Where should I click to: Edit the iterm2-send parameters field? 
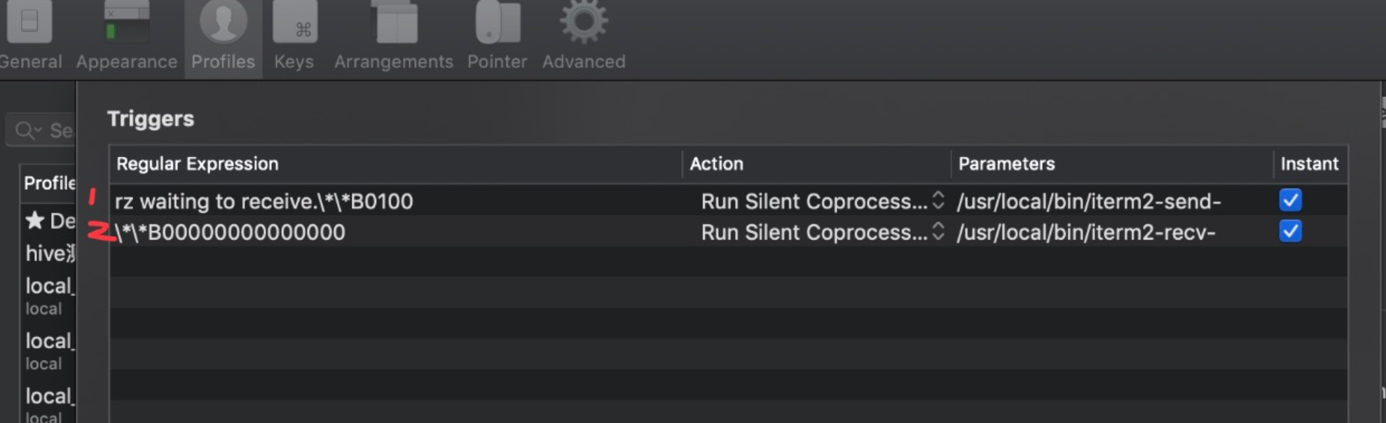click(x=1088, y=202)
